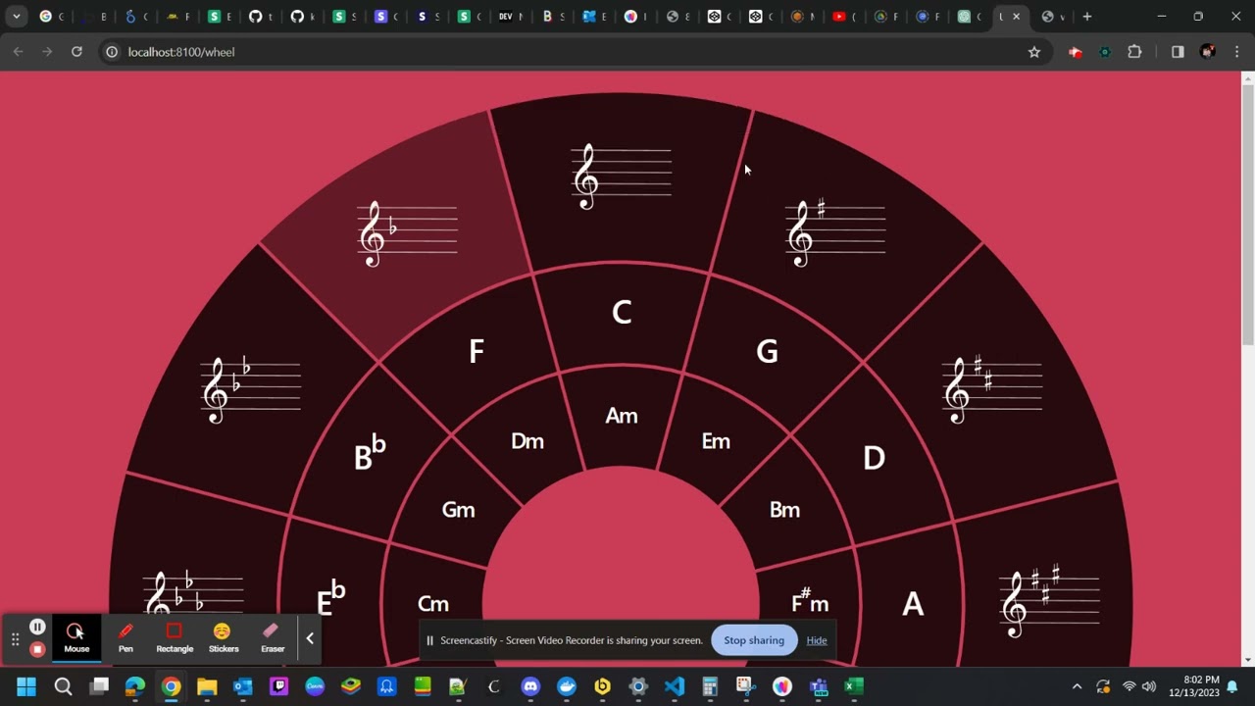This screenshot has width=1255, height=706.
Task: Open the Chrome profile avatar menu
Action: (1208, 52)
